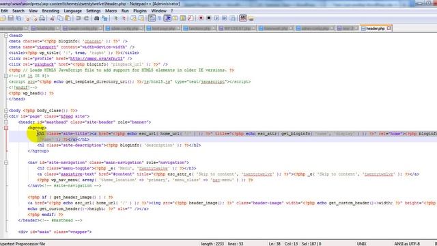Open the Run menu
This screenshot has width=437, height=246.
tap(125, 11)
